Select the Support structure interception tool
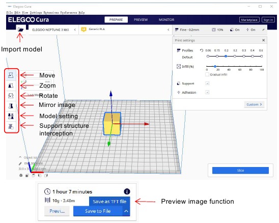 click(11, 127)
